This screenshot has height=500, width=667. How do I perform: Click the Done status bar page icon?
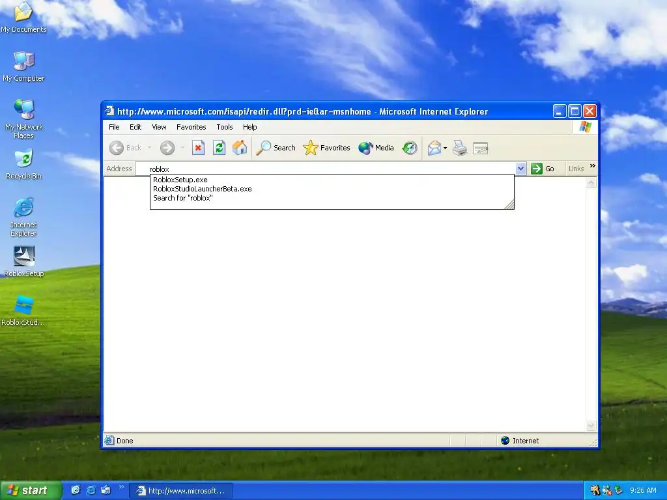(109, 441)
